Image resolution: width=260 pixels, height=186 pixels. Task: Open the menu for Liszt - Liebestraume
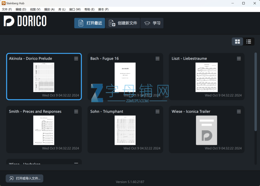tap(239, 59)
